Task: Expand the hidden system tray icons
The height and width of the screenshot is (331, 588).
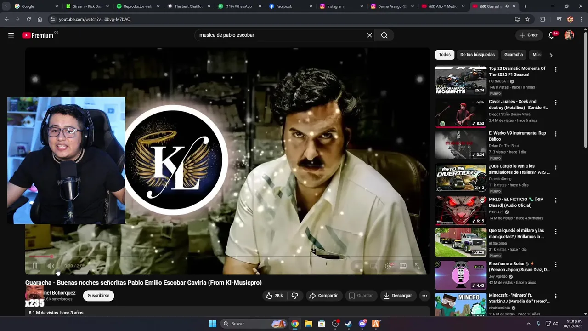Action: pyautogui.click(x=528, y=324)
